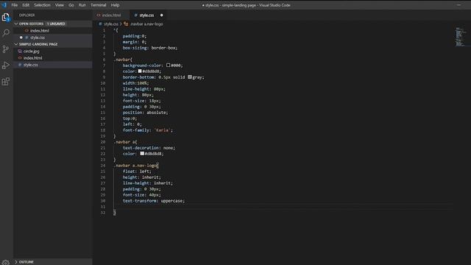Open color picker for line 8 #d8d8d8 swatch
This screenshot has height=265, width=471.
[140, 71]
